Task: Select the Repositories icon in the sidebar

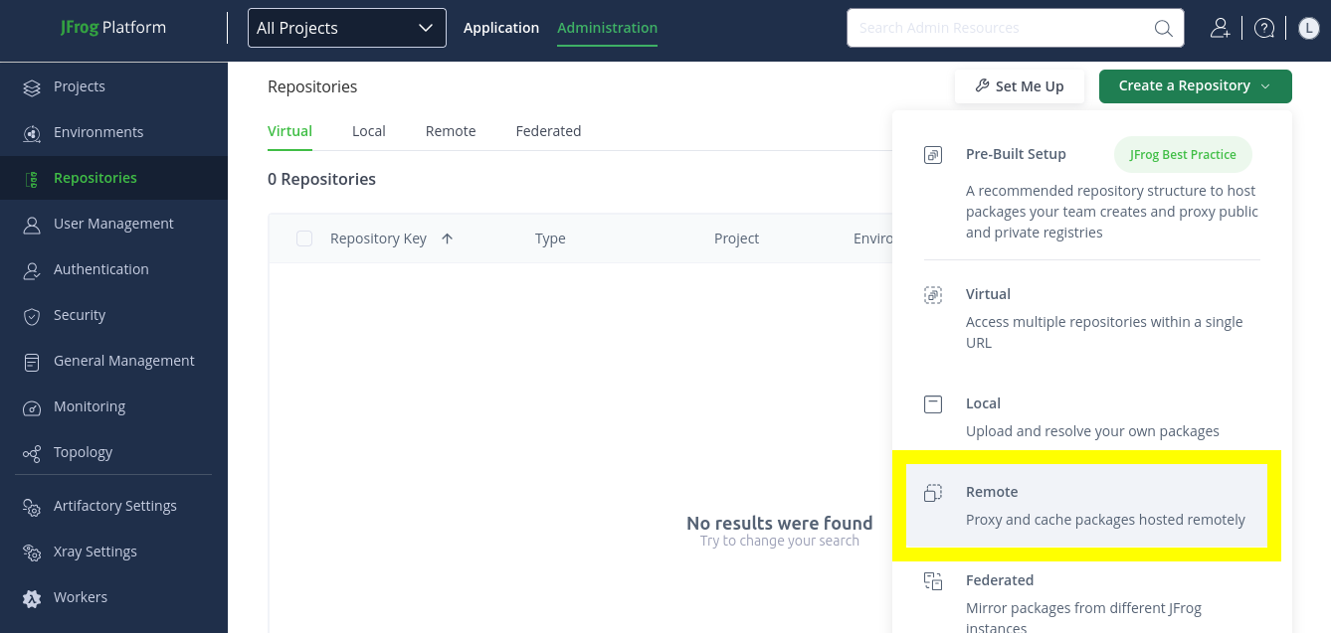Action: (31, 177)
